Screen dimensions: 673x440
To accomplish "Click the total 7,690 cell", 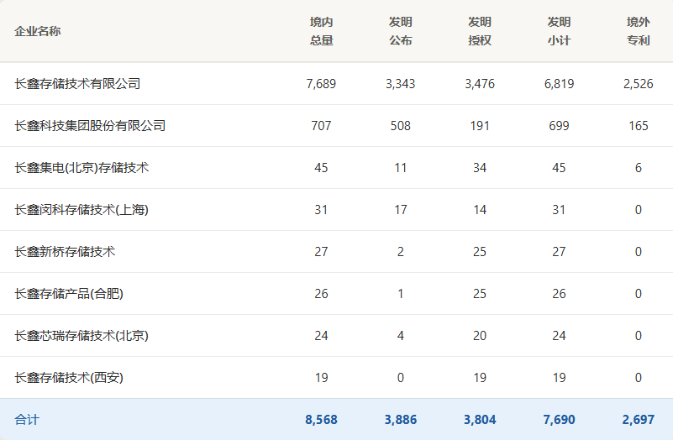I will [x=559, y=419].
